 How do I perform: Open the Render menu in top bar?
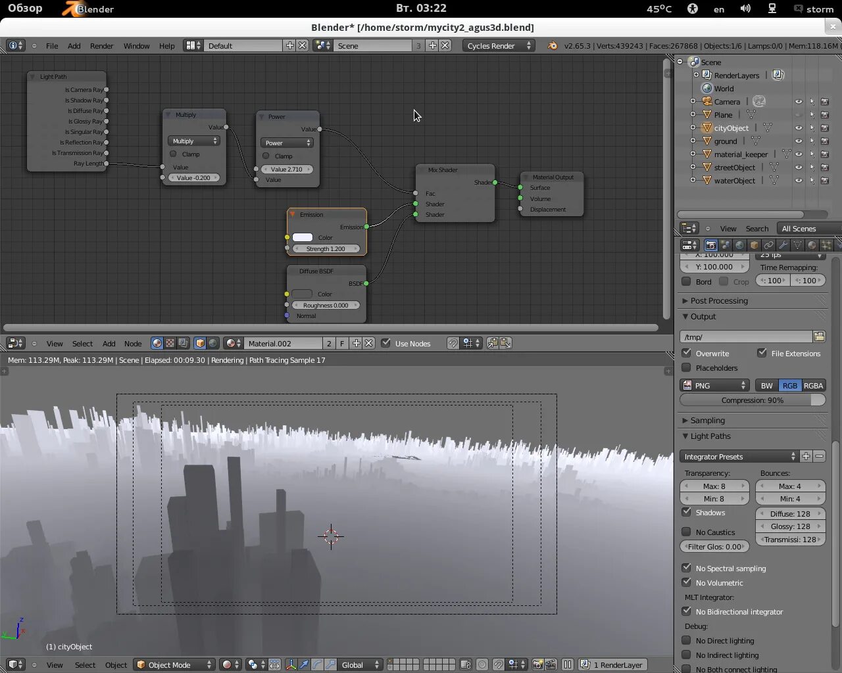pyautogui.click(x=101, y=46)
